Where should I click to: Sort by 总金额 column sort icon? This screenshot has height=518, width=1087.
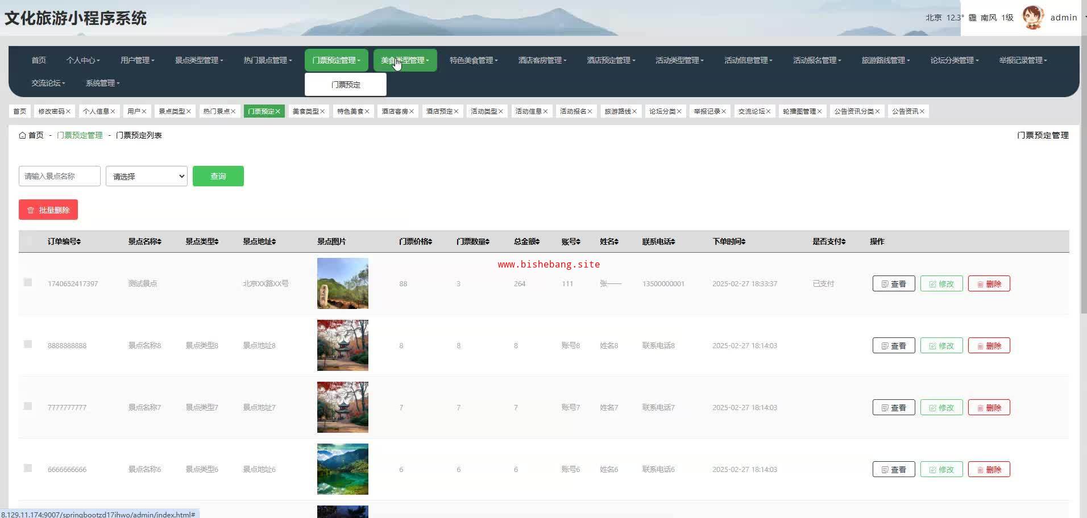point(537,242)
